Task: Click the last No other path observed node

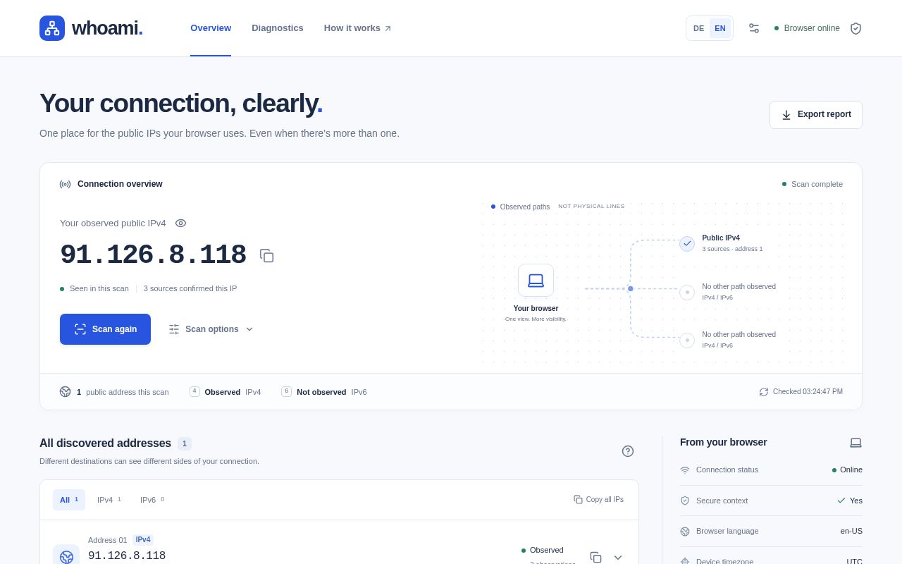Action: point(687,340)
